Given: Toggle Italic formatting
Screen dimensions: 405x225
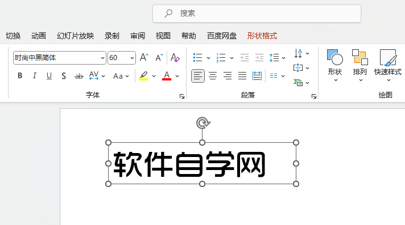Looking at the screenshot, I should coord(34,76).
